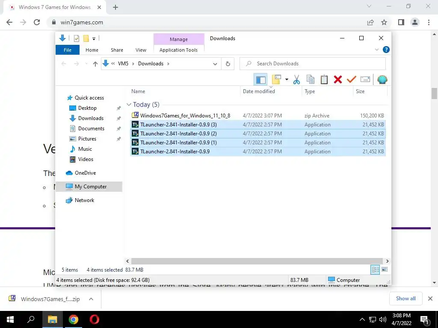Open Videos in navigation pane
The width and height of the screenshot is (438, 328).
[x=86, y=159]
